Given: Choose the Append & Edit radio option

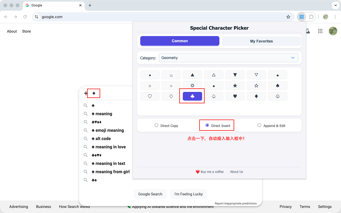Looking at the screenshot, I should [259, 125].
